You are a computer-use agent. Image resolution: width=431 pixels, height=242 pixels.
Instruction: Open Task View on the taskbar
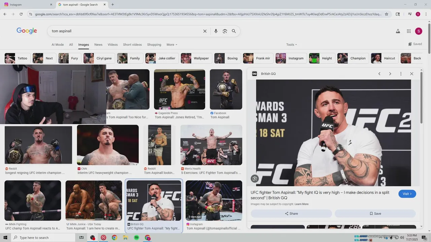point(81,238)
